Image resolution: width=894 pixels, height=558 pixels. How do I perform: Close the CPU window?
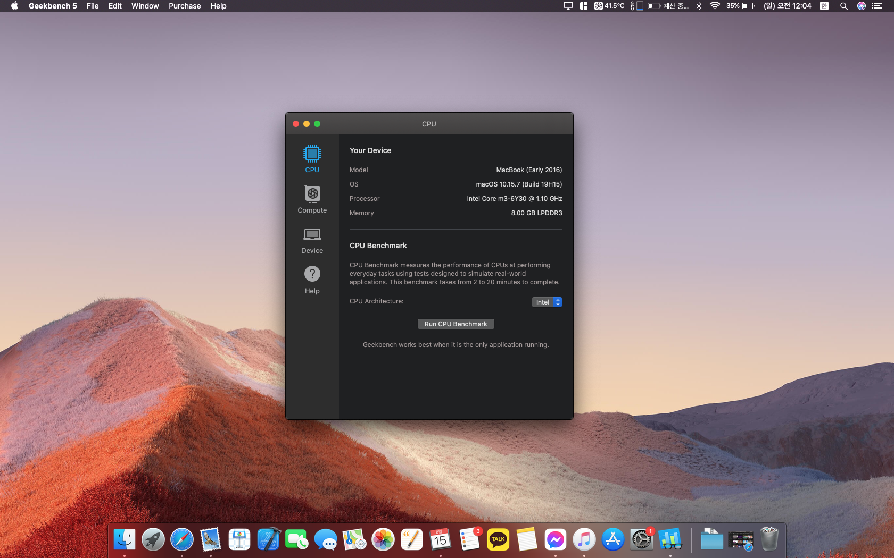click(296, 124)
